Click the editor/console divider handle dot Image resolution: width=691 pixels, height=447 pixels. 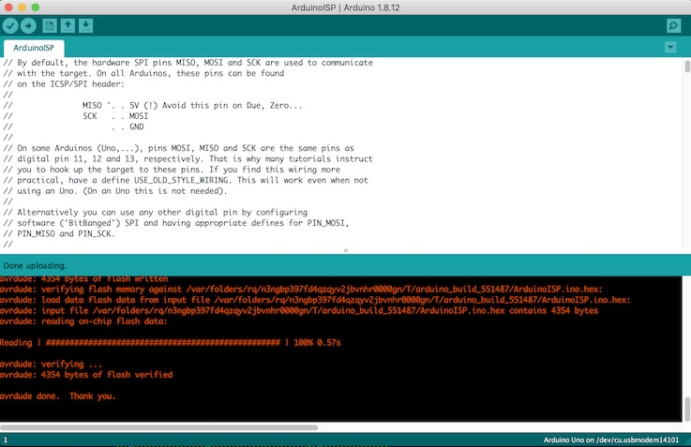(345, 250)
